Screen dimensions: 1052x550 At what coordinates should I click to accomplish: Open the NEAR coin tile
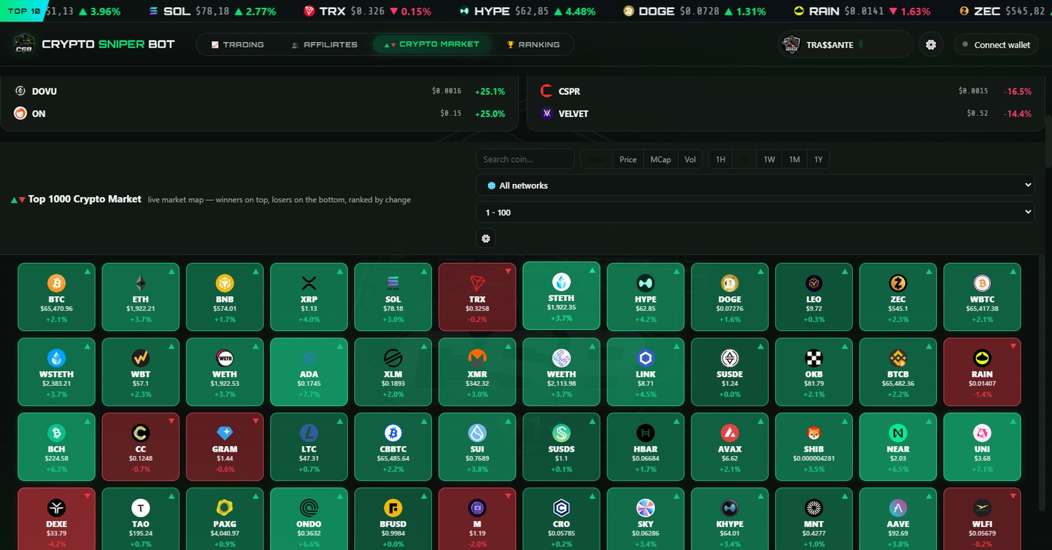point(898,447)
